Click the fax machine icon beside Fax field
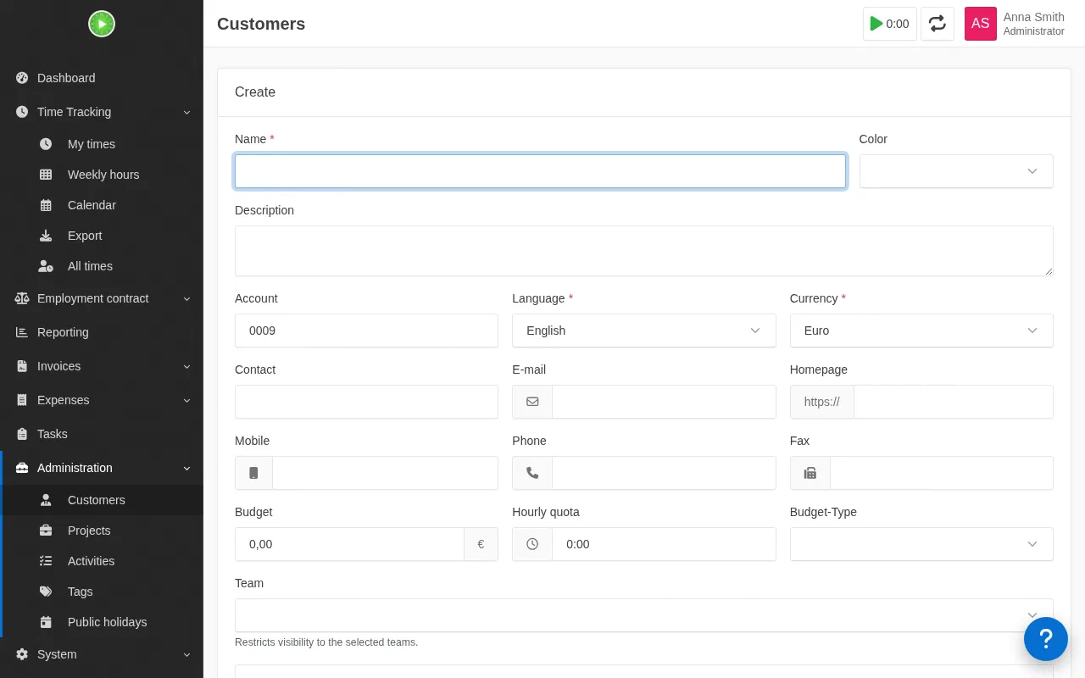The height and width of the screenshot is (678, 1085). click(x=810, y=473)
